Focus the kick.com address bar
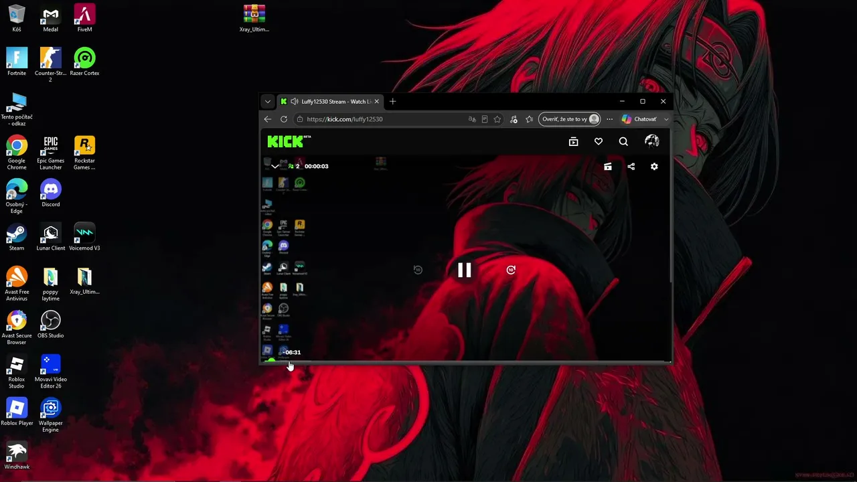Viewport: 857px width, 482px height. [385, 119]
